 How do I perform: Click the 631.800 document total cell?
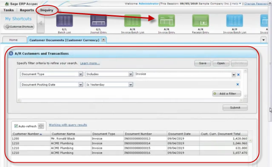coord(223,148)
